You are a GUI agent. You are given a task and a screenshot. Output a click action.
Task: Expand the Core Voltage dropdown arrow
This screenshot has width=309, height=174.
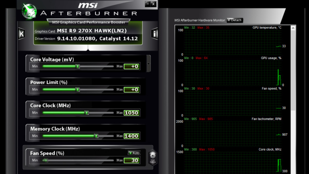pos(148,64)
